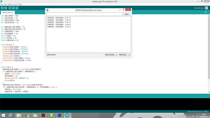Image resolution: width=210 pixels, height=118 pixels.
Task: Open the No line ending dropdown
Action: [111, 55]
